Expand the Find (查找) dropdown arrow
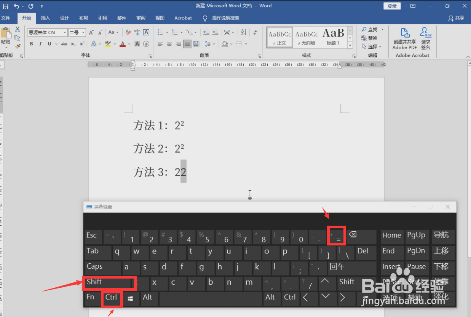 (x=382, y=30)
